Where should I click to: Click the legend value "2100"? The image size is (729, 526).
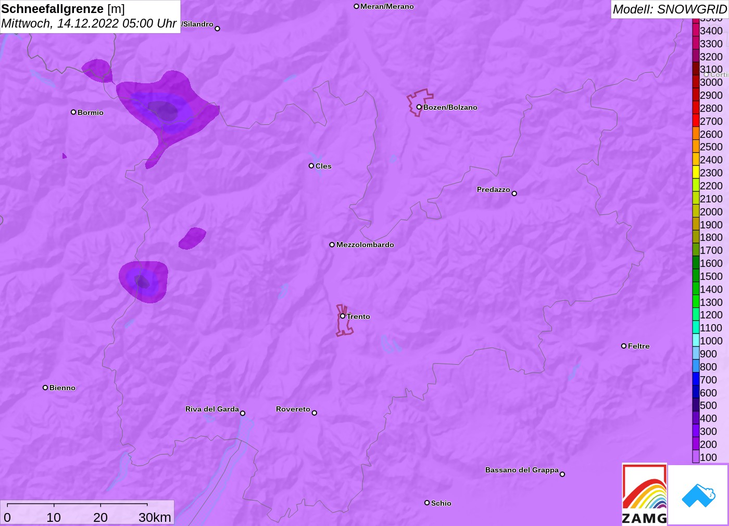[x=711, y=198]
